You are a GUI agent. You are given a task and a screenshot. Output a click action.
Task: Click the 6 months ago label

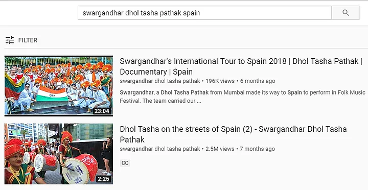(x=258, y=81)
